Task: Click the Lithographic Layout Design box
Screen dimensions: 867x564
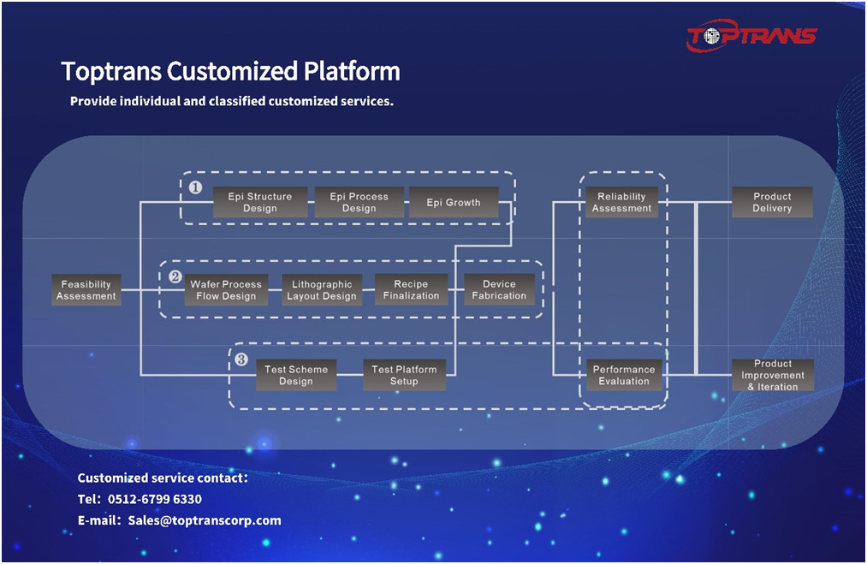Action: tap(322, 290)
